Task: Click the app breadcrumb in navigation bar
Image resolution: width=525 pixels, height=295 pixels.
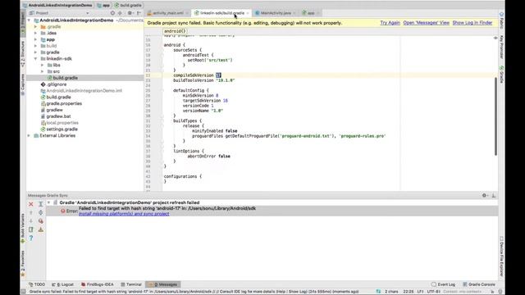Action: 103,6
